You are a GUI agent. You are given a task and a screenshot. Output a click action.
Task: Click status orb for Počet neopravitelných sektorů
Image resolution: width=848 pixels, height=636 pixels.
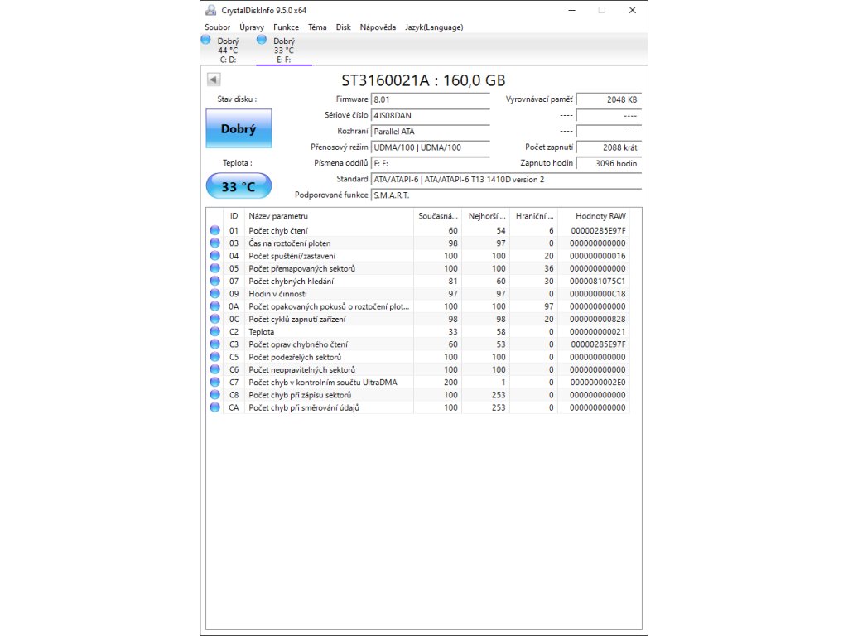[214, 369]
